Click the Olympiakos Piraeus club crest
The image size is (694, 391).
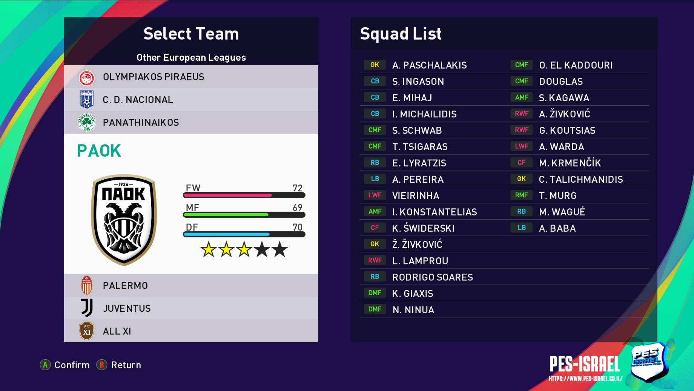coord(87,77)
